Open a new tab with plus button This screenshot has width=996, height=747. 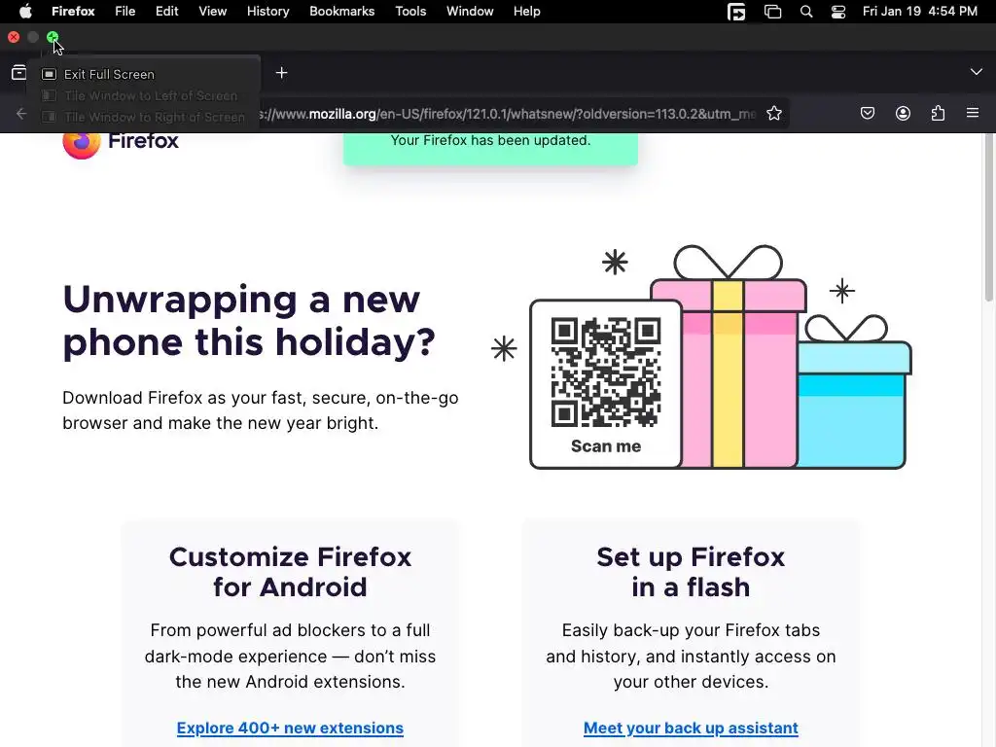pyautogui.click(x=281, y=73)
